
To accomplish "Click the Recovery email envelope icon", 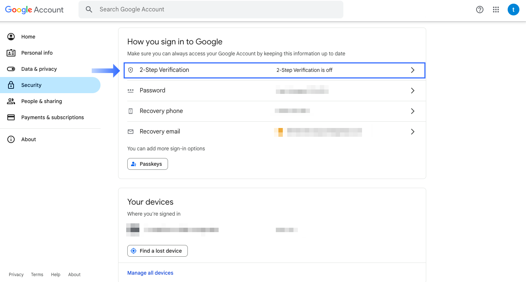I will (x=131, y=131).
